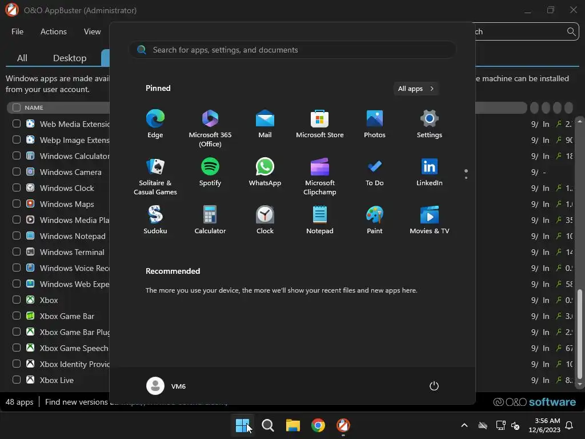
Task: Select the Windows Calculator checkbox
Action: point(17,155)
